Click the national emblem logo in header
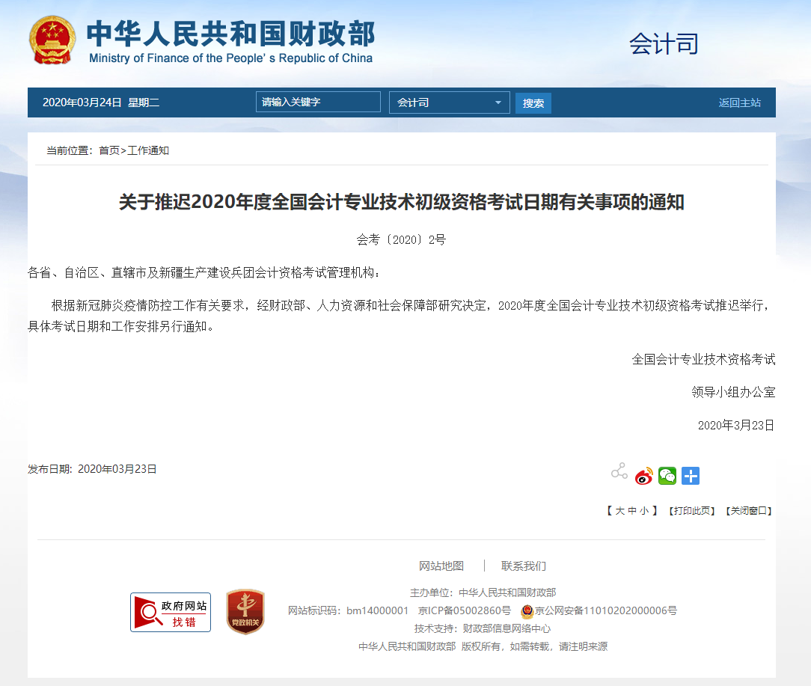The height and width of the screenshot is (686, 811). point(52,40)
